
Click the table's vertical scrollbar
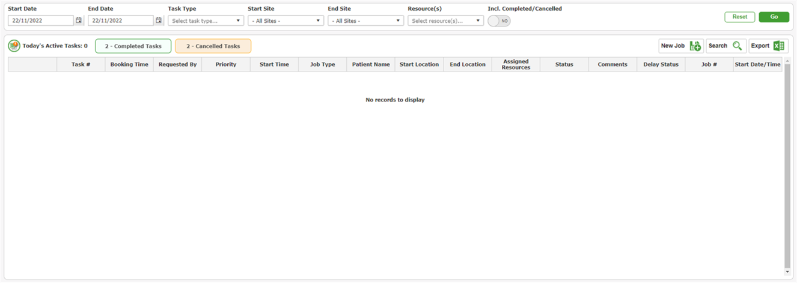click(x=787, y=166)
